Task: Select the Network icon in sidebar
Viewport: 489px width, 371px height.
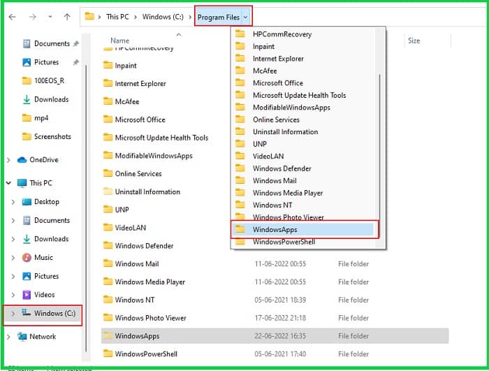Action: pos(22,336)
